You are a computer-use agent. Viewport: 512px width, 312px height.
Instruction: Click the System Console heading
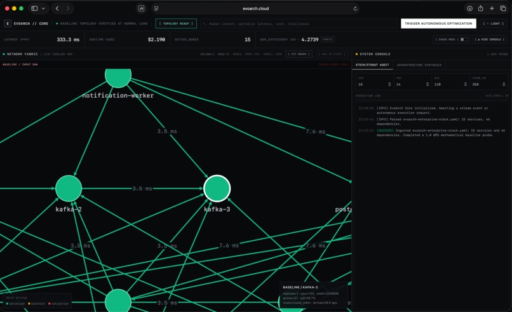coord(375,54)
